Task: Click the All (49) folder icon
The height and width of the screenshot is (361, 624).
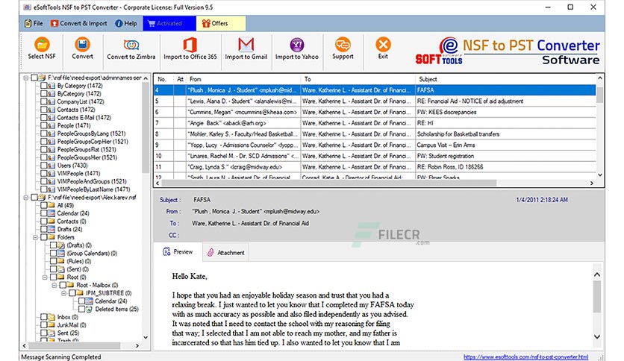Action: click(51, 205)
